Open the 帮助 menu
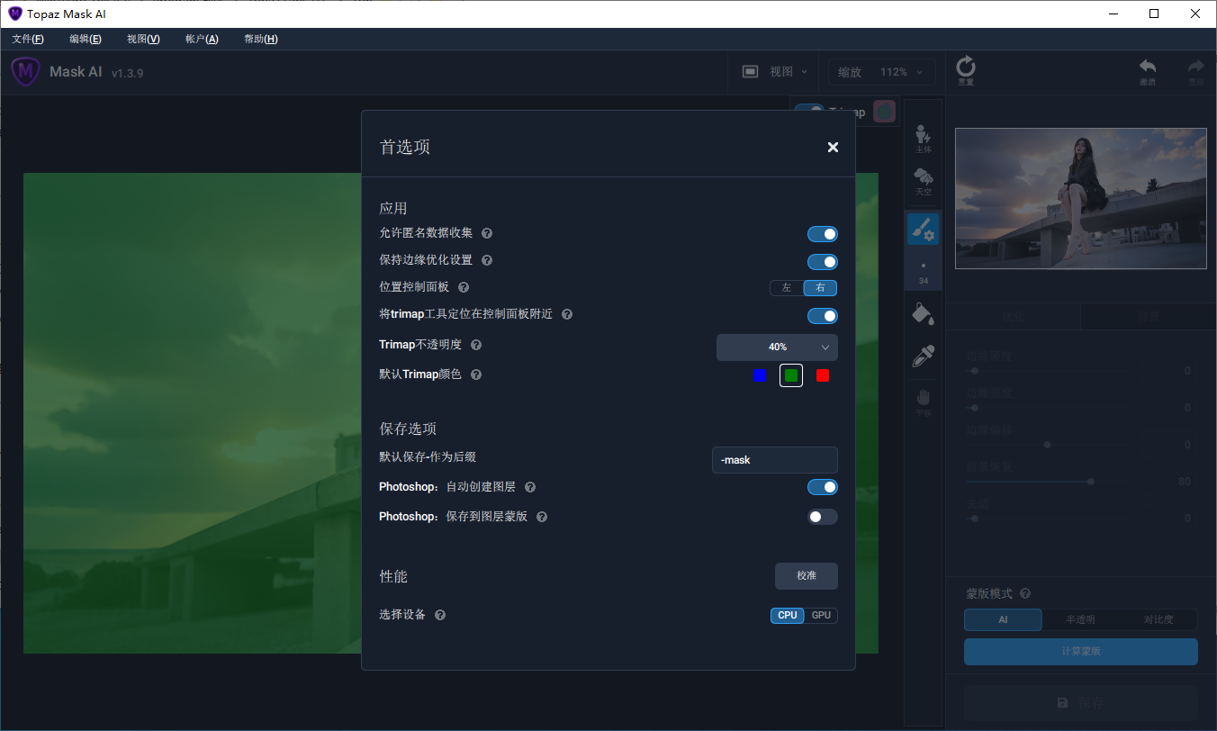 (260, 39)
